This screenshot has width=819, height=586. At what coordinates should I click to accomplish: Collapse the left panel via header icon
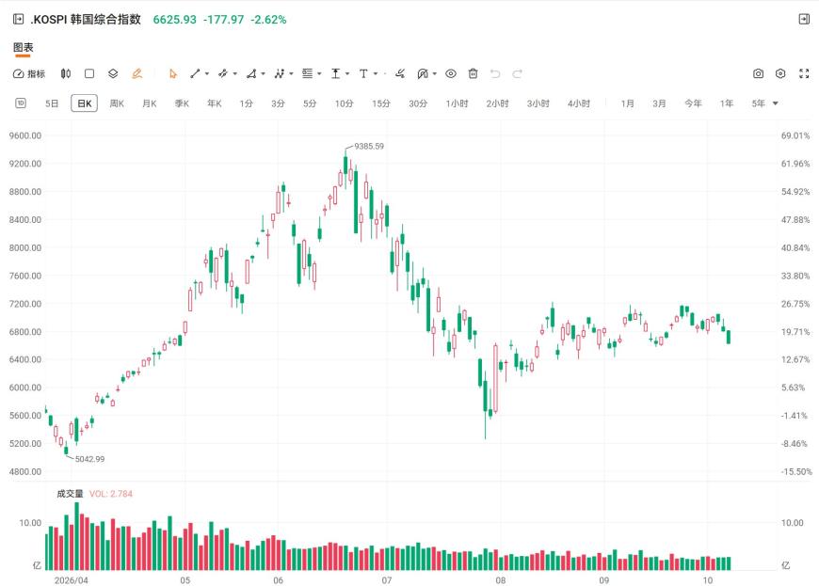coord(18,20)
